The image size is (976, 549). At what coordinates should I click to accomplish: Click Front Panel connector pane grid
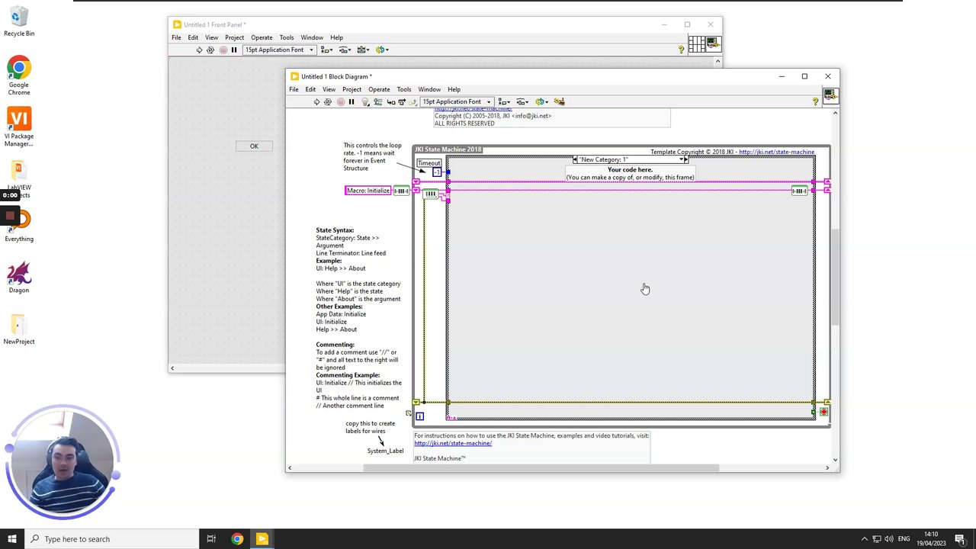point(697,45)
